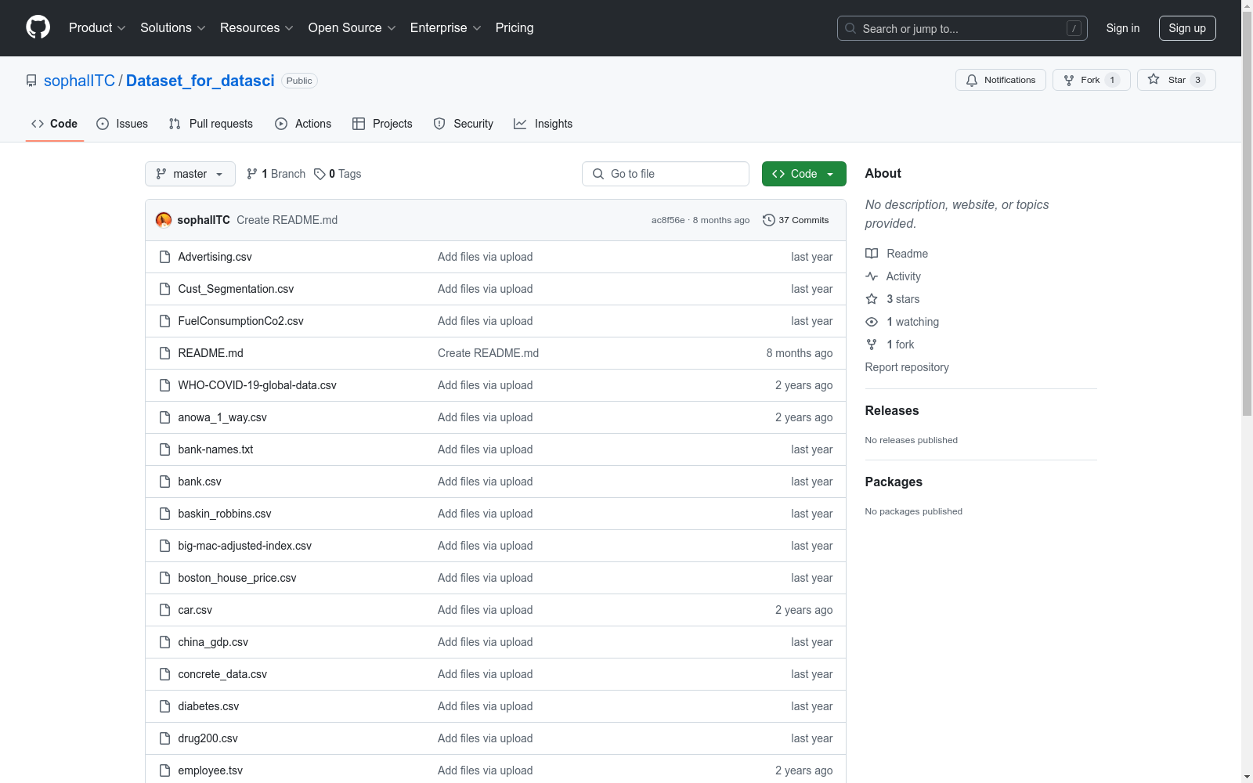Click the file icon beside diabetes.csv
Viewport: 1253px width, 783px height.
[x=164, y=706]
